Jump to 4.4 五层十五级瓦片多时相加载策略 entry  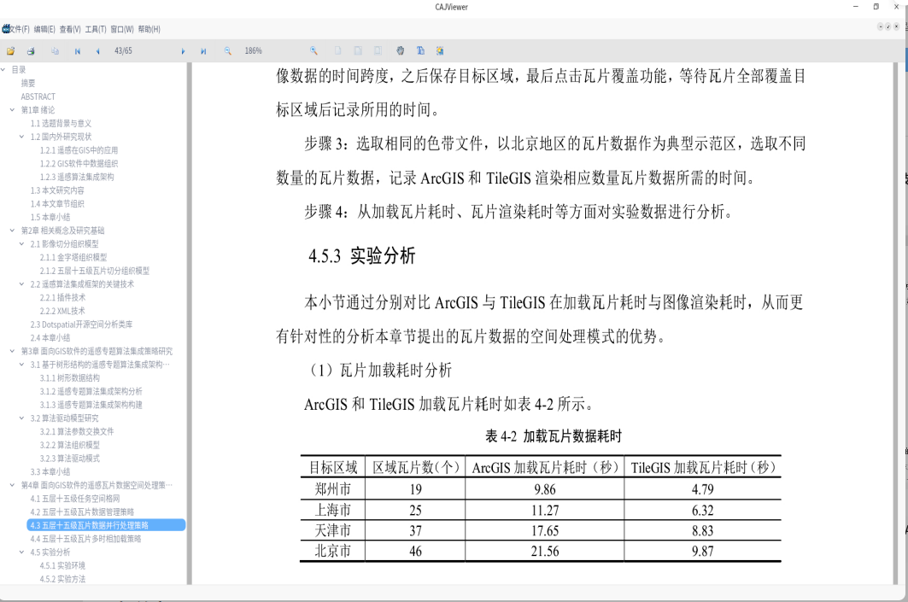(85, 539)
